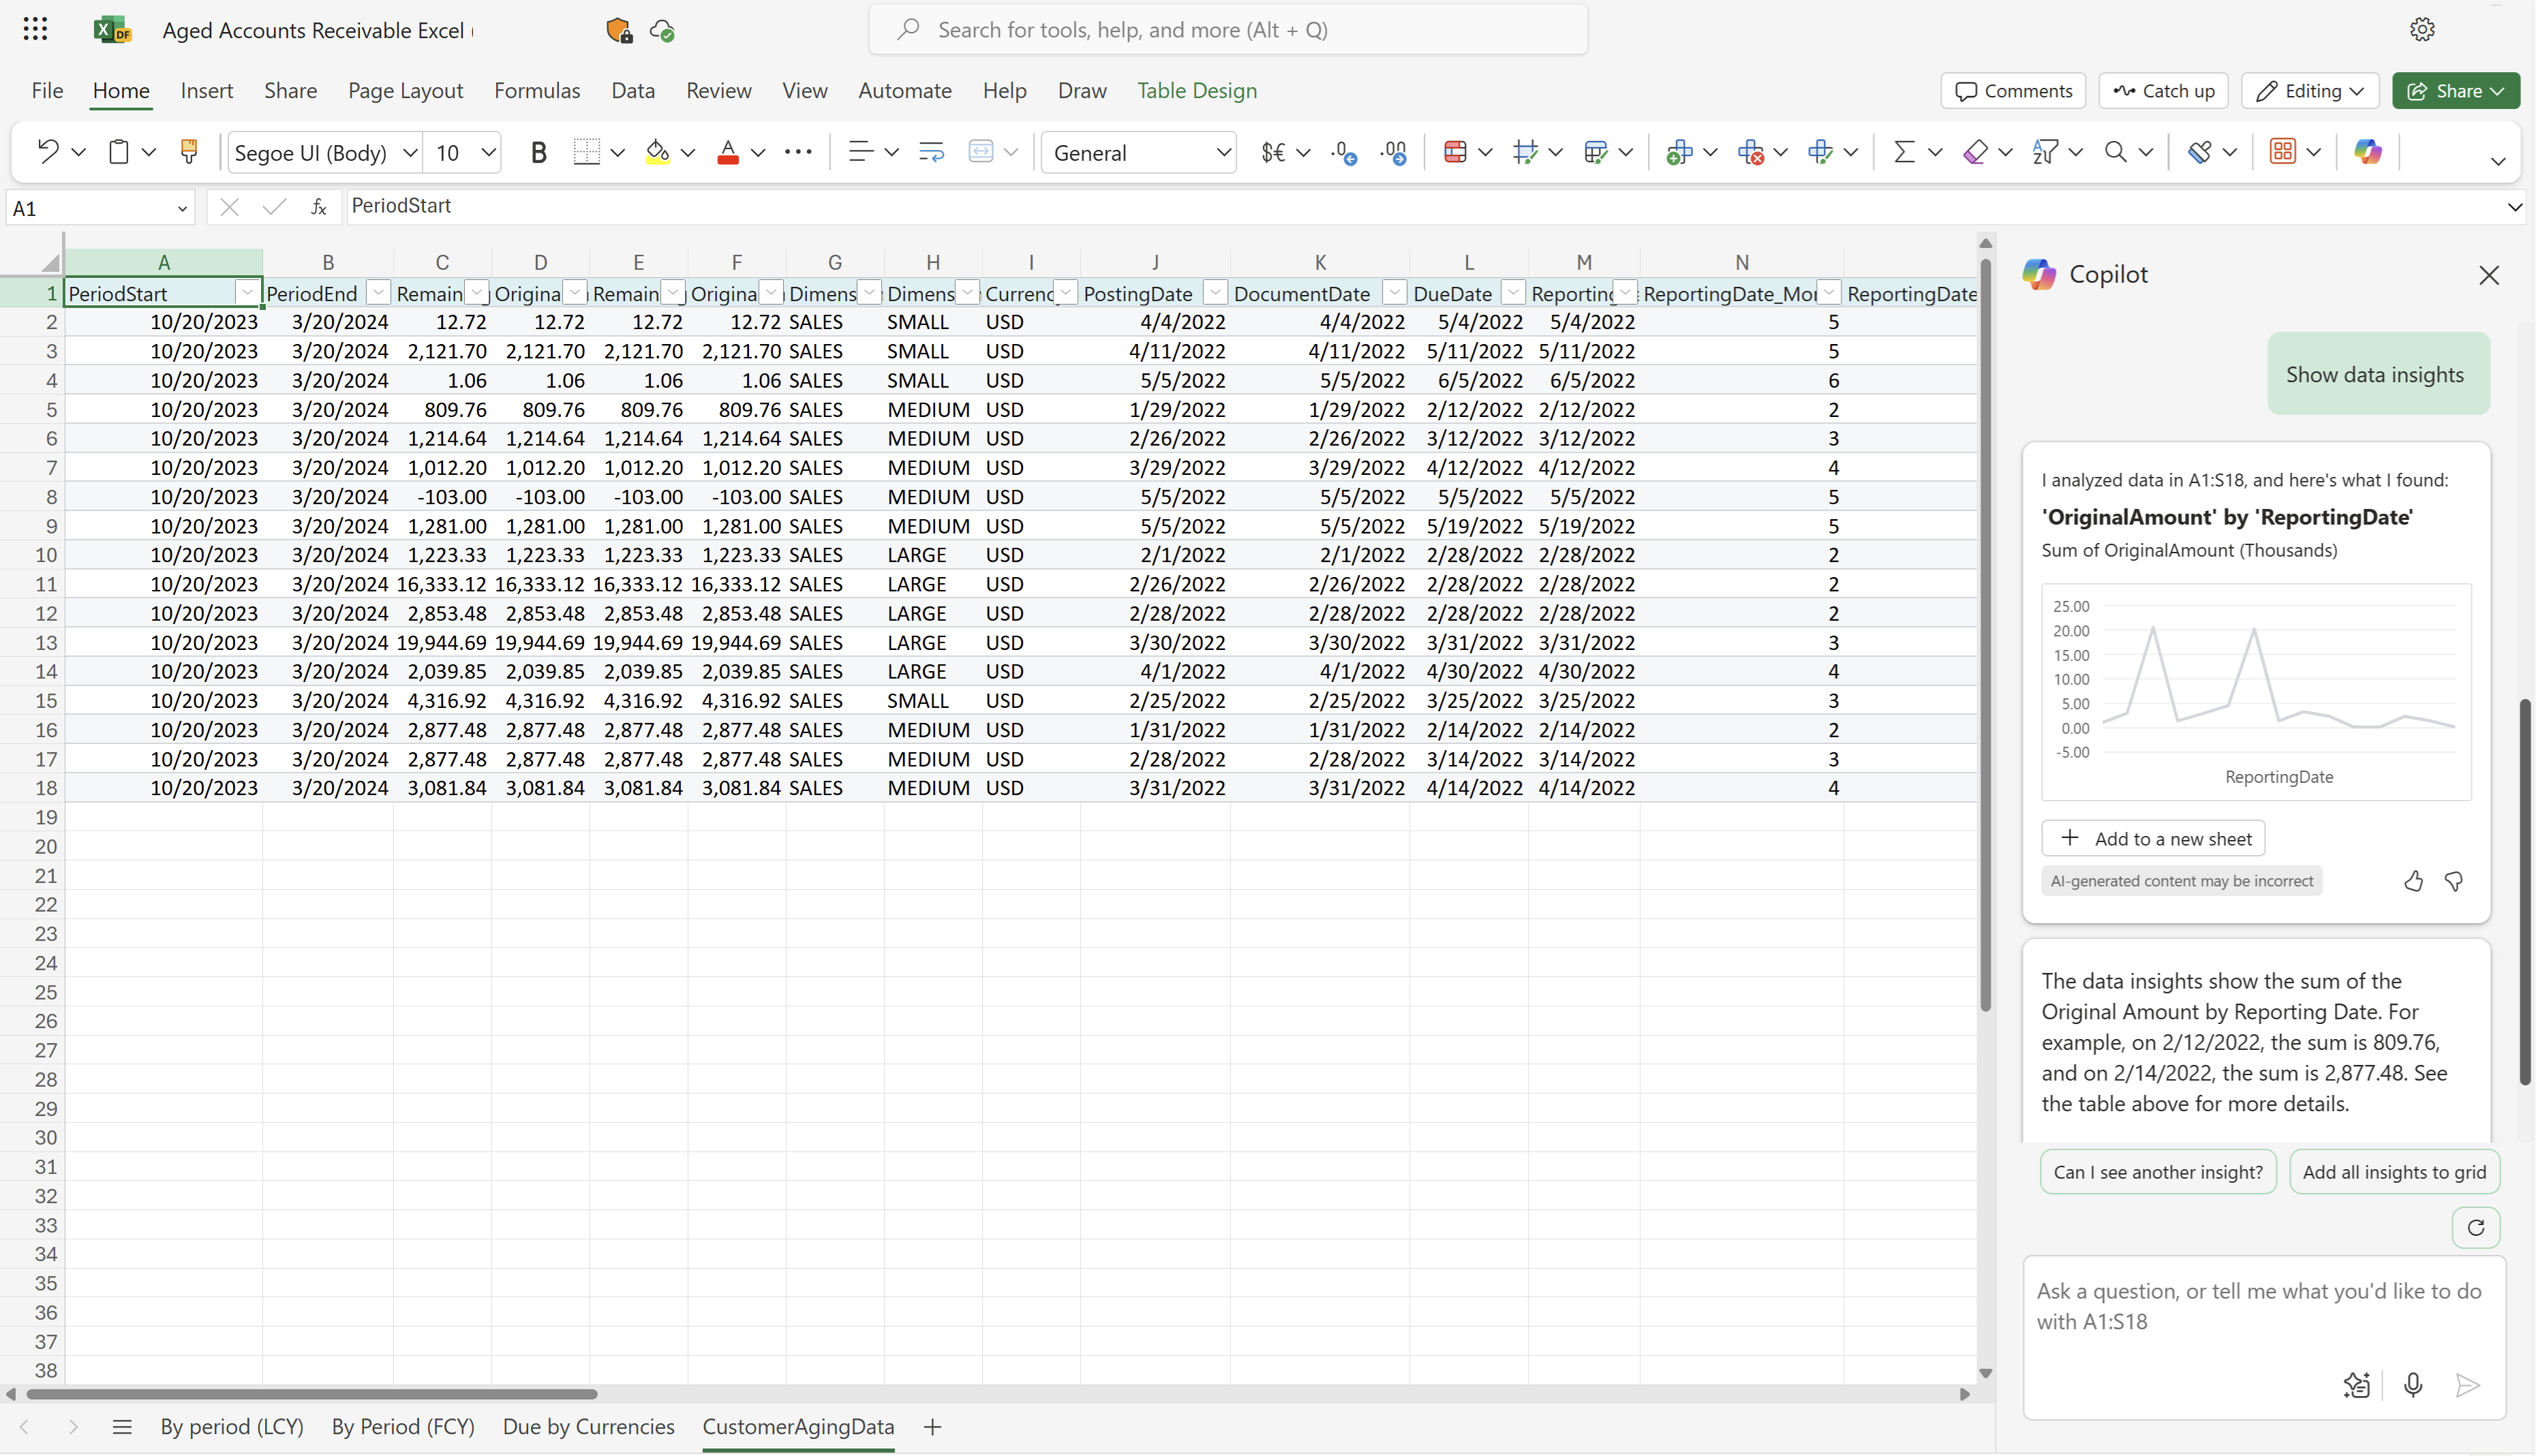Select the CustomerAgingData tab
Viewport: 2536px width, 1456px height.
point(797,1427)
